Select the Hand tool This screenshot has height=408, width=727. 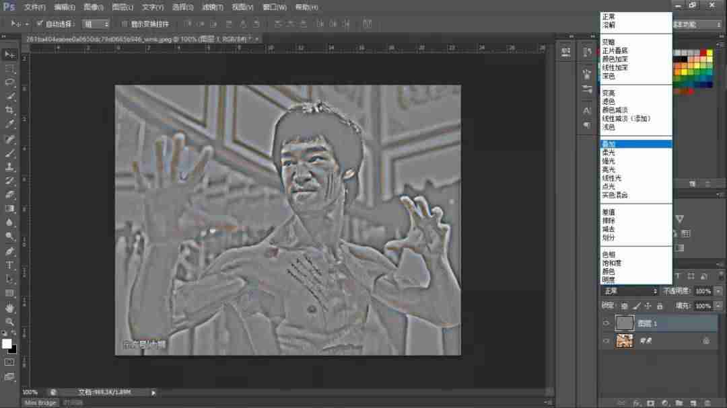[9, 307]
